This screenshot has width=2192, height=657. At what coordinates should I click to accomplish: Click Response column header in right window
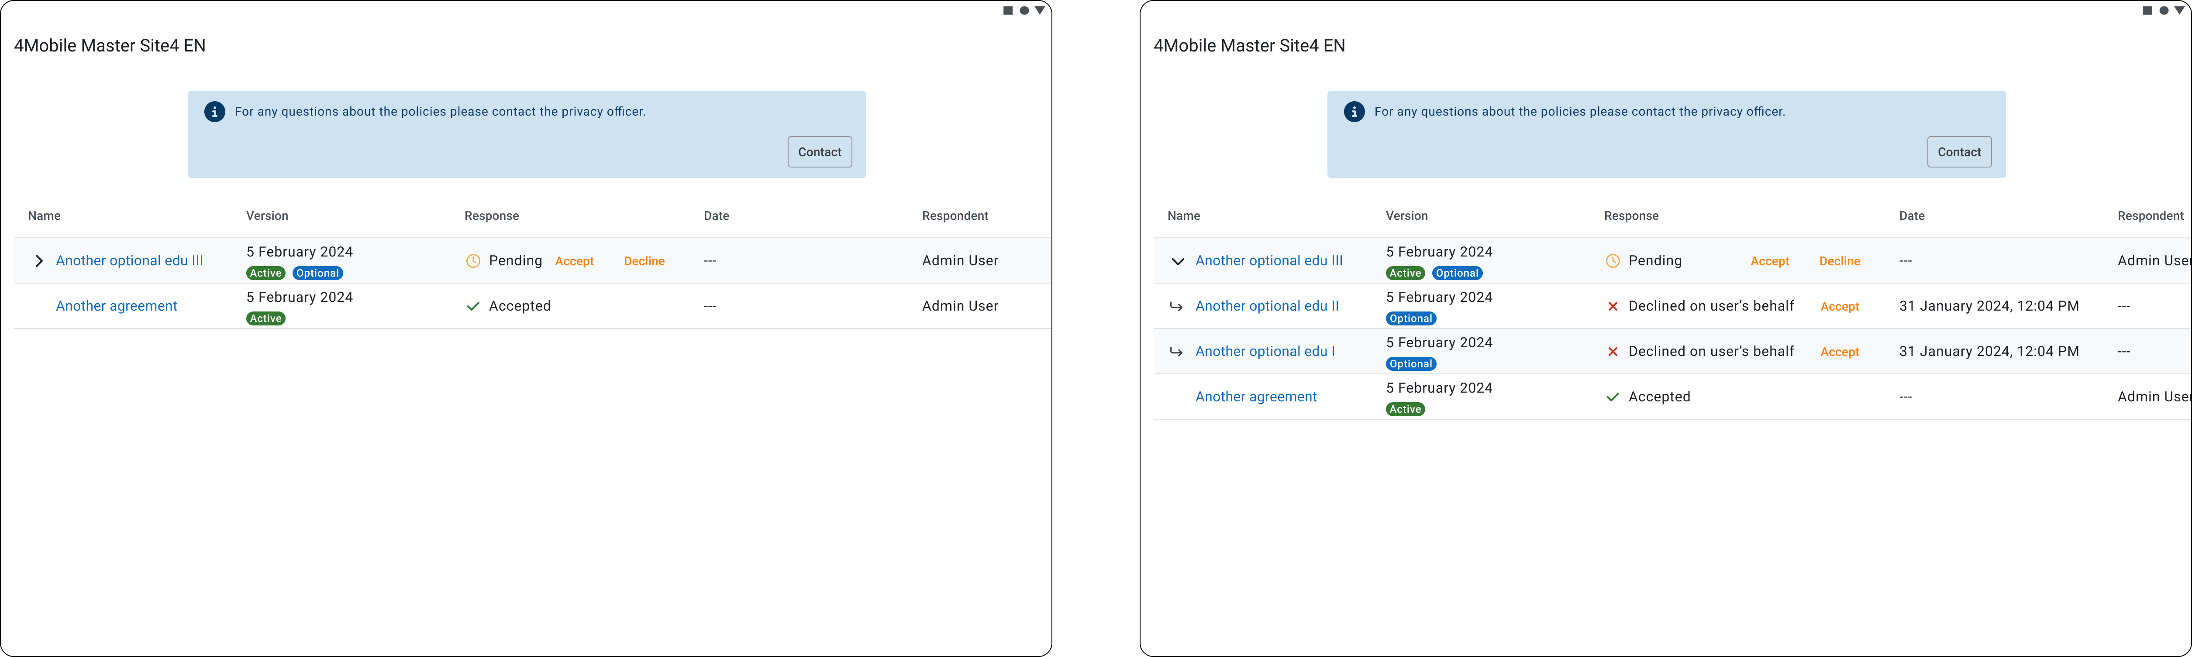pos(1631,216)
